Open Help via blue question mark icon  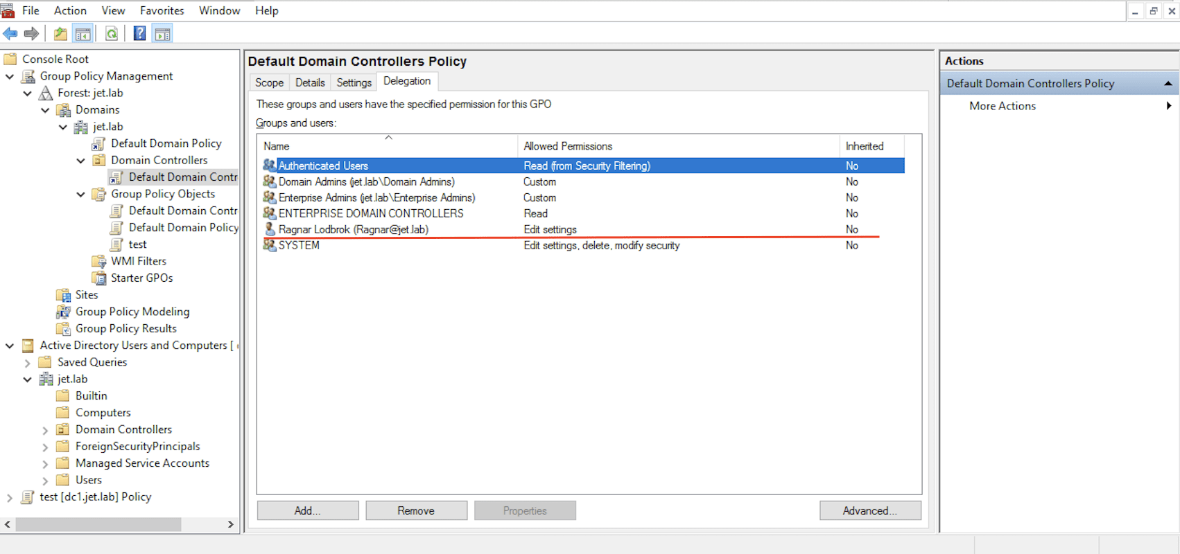(x=139, y=33)
